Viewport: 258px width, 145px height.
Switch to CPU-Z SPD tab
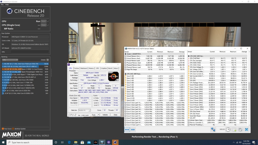tap(98, 68)
